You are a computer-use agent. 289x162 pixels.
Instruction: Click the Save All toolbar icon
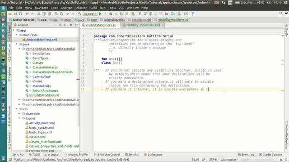15,14
